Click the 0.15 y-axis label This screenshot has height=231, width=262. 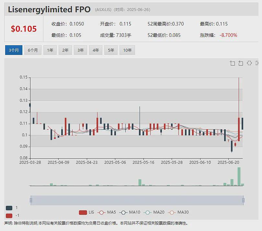click(x=24, y=77)
